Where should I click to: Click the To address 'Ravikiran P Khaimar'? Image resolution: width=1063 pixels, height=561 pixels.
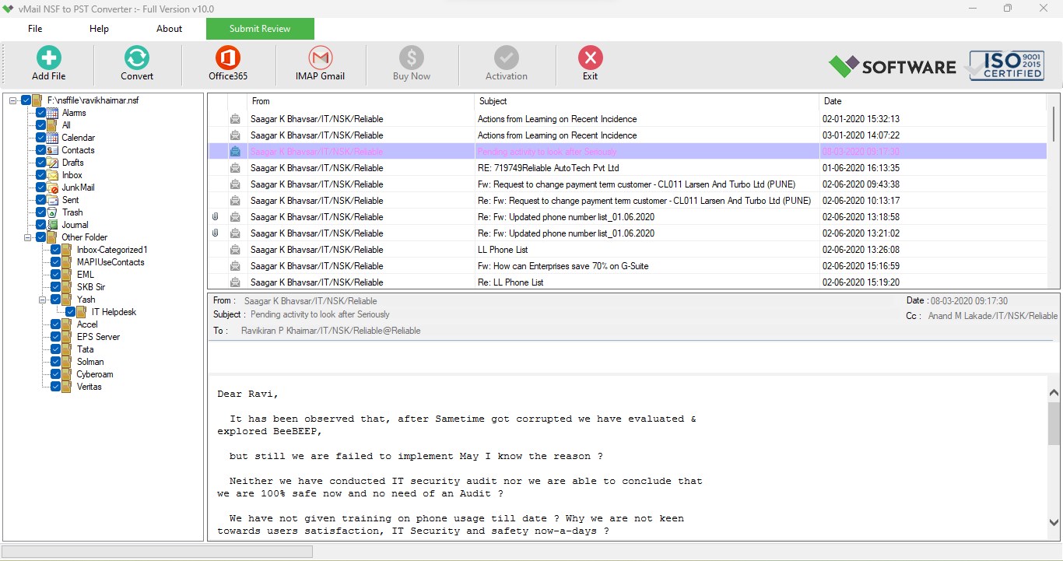coord(331,331)
